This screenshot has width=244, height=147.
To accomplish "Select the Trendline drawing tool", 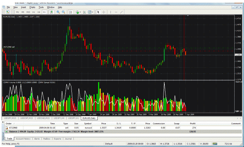I will [x=121, y=12].
